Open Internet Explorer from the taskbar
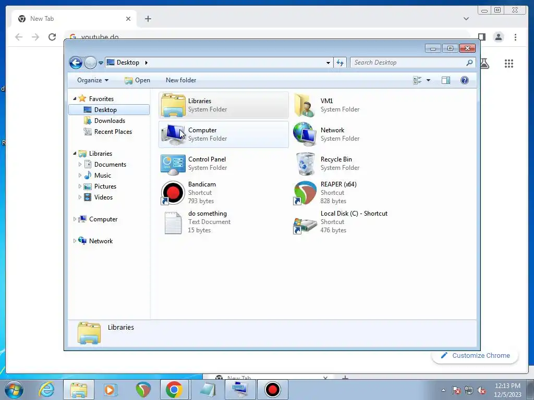The image size is (534, 400). pos(46,390)
